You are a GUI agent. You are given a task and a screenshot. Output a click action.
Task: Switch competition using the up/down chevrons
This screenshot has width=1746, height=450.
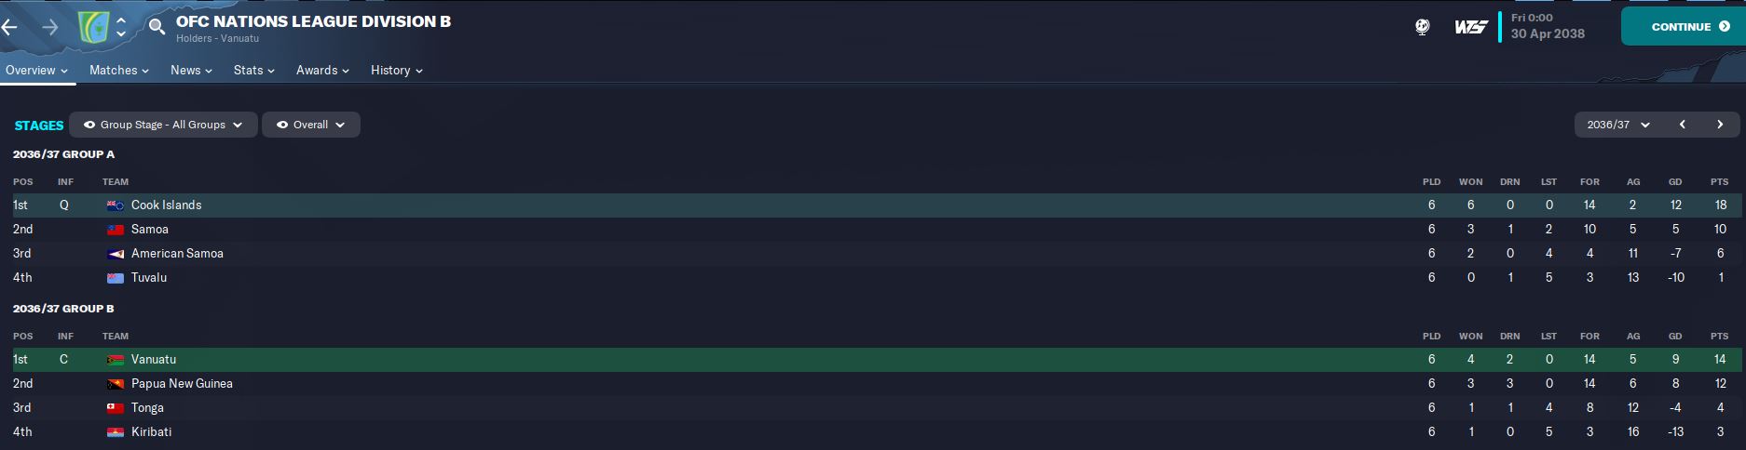[x=121, y=27]
